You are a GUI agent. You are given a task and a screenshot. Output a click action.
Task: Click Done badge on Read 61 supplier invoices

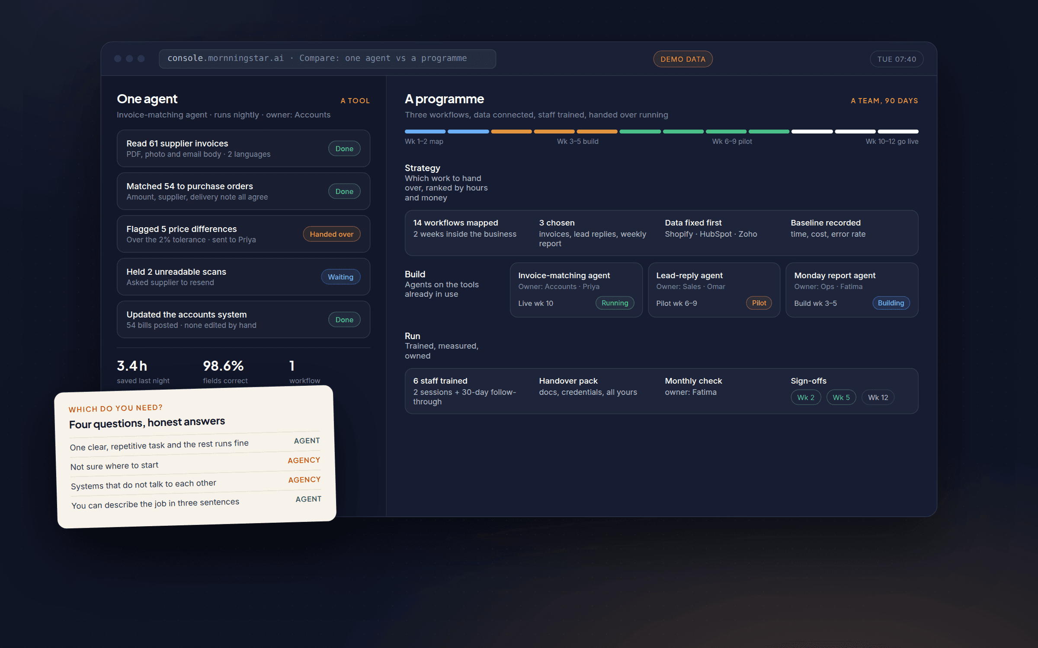click(344, 148)
